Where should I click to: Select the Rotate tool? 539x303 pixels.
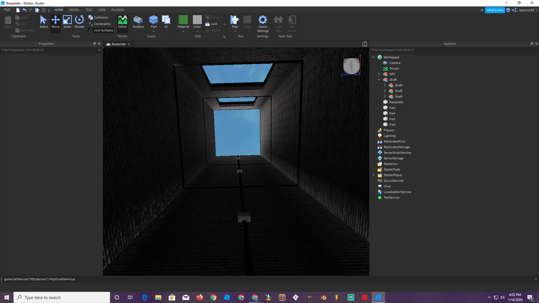(79, 22)
